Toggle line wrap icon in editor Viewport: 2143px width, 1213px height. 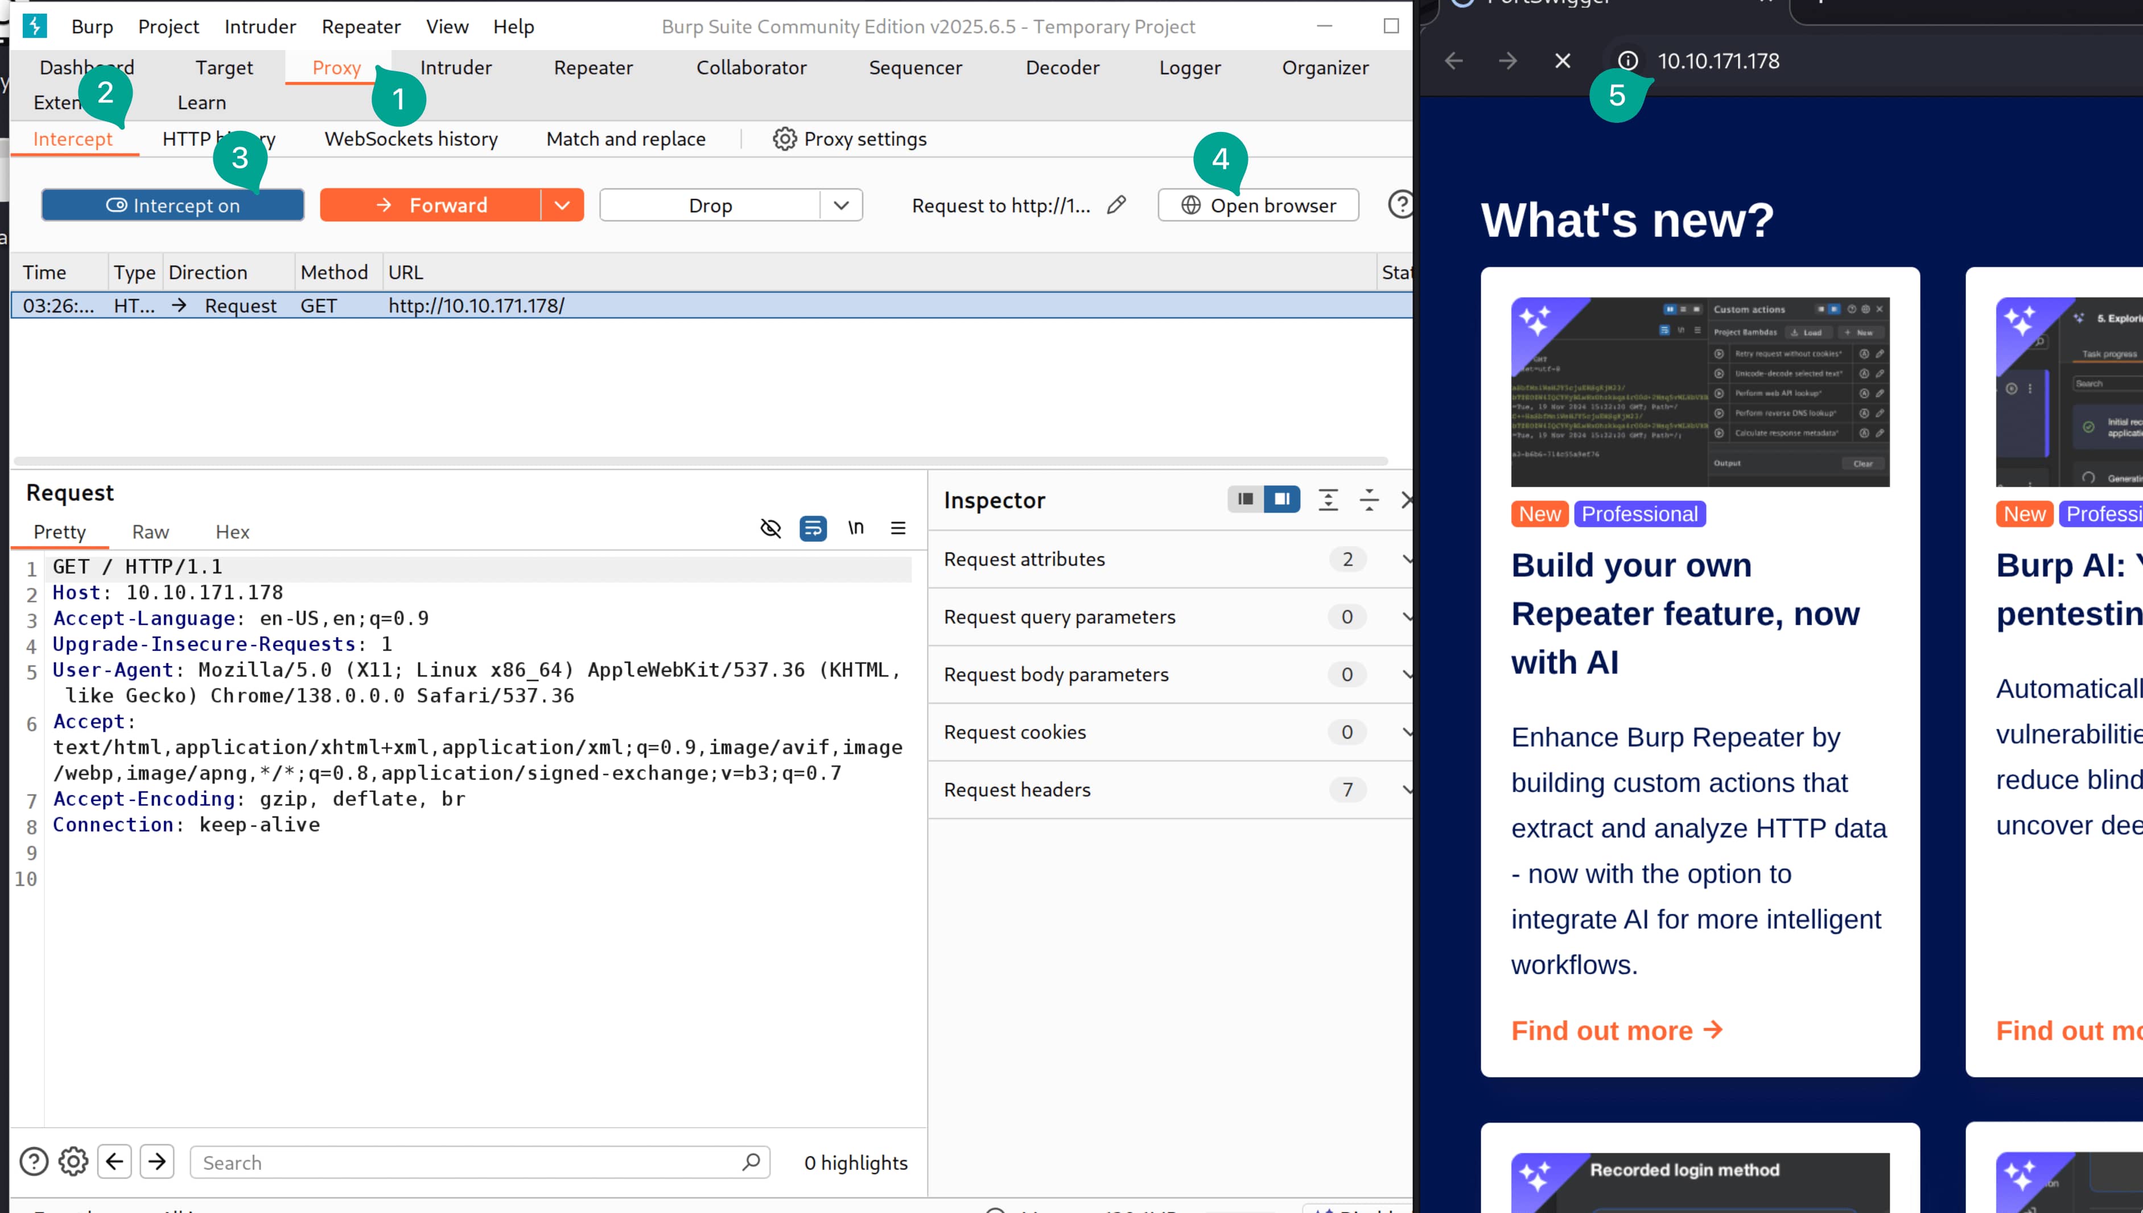(x=813, y=528)
